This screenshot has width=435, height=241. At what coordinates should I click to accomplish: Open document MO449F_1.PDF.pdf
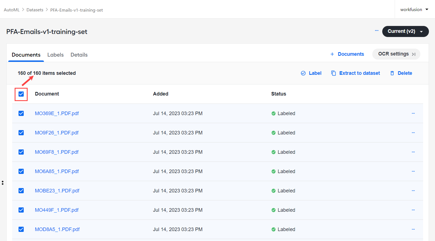tap(57, 210)
